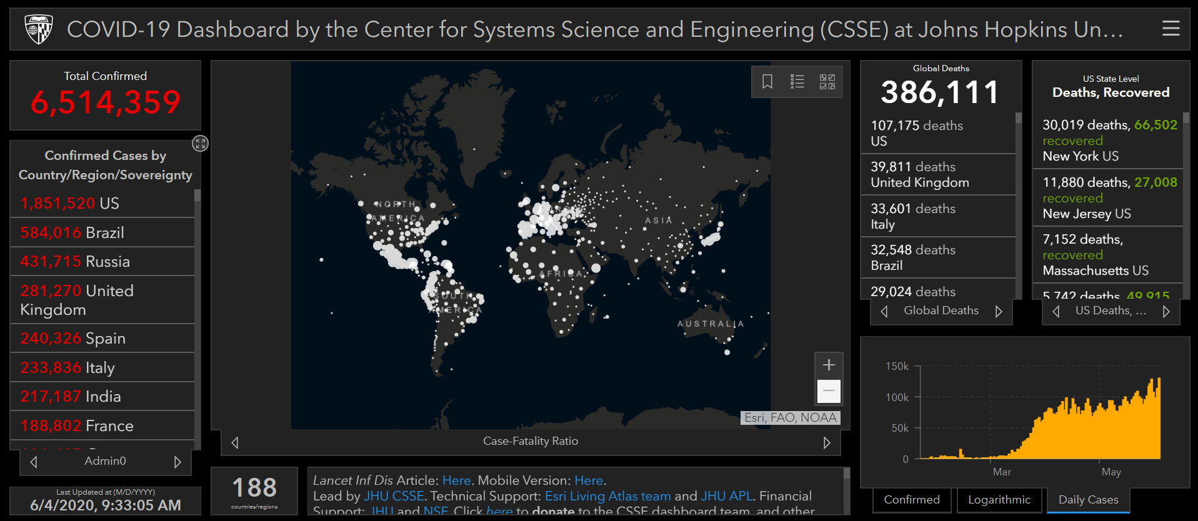Select the Case-Fatality Ratio map tab
Screen dimensions: 1198x521
[x=531, y=441]
